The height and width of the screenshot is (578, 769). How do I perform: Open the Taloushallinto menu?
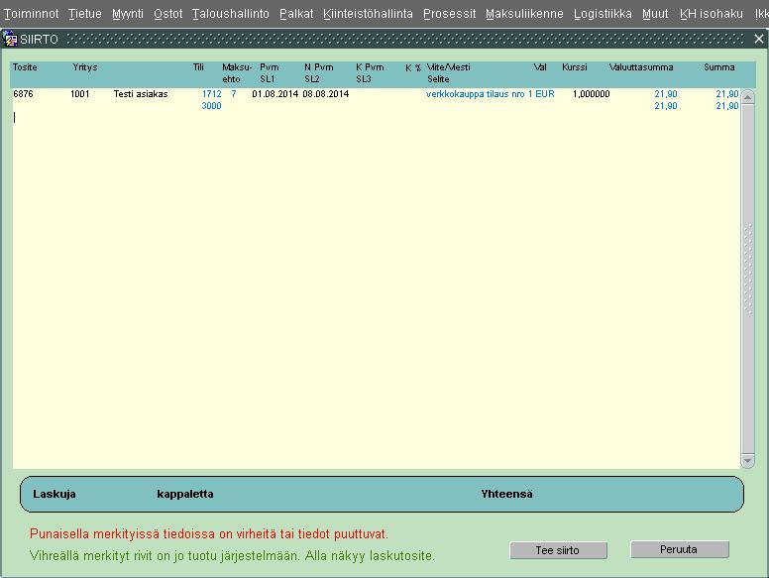(231, 14)
